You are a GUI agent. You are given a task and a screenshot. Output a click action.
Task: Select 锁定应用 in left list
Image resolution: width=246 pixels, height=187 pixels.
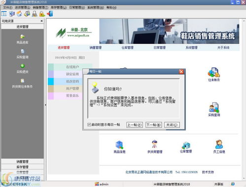click(72, 74)
